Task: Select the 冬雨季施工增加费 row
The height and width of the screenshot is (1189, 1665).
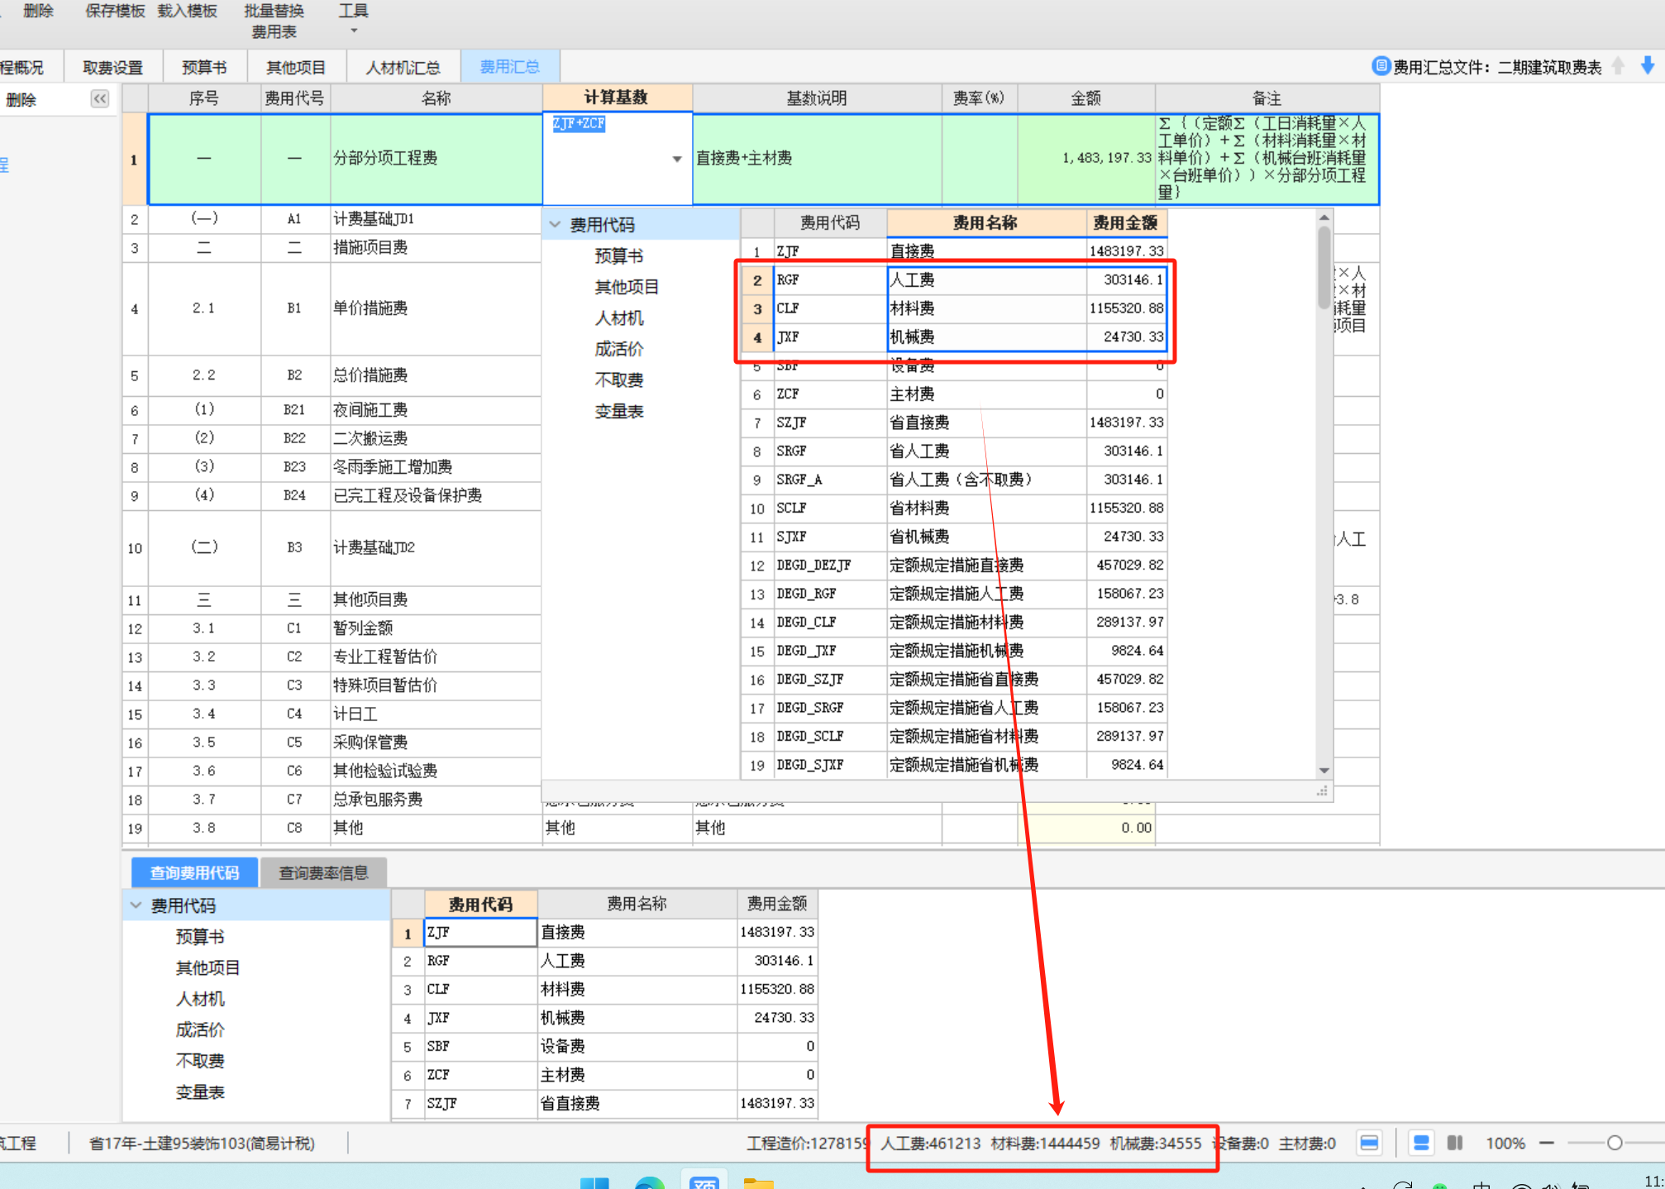Action: 332,467
